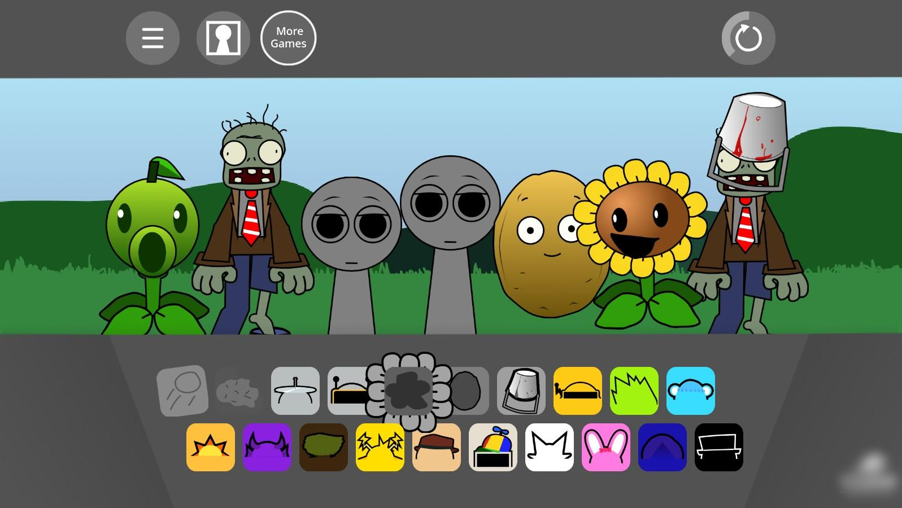Choose the white cat ears icon
The height and width of the screenshot is (508, 902).
tap(550, 447)
